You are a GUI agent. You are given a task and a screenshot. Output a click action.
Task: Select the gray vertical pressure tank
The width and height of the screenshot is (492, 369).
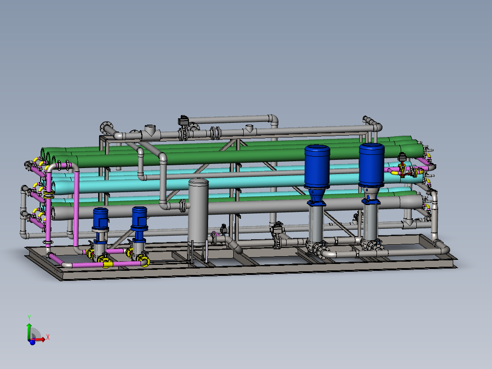(x=198, y=213)
